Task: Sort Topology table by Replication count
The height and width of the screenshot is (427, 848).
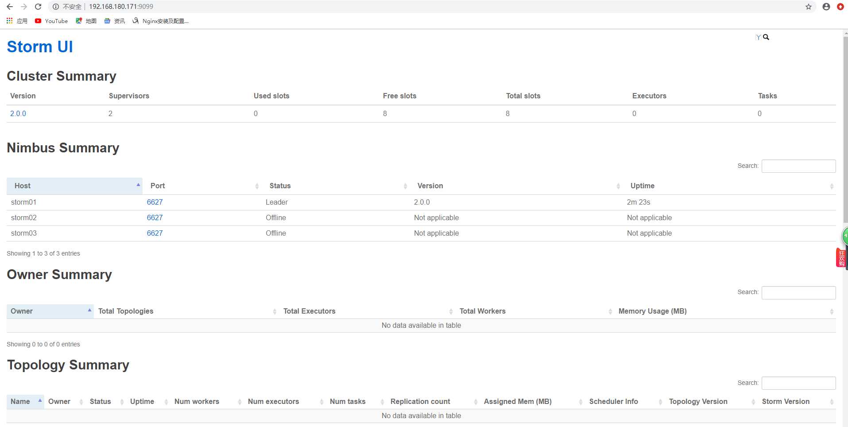Action: coord(433,402)
